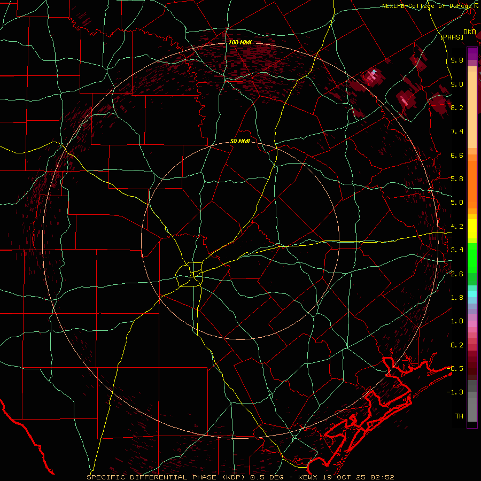This screenshot has width=481, height=481.
Task: Click the radar echo cell containing the cyan pixel
Action: coord(374,76)
